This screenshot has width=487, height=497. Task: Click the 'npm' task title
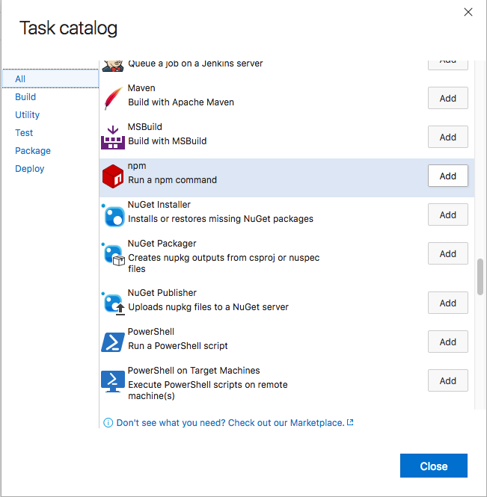137,166
